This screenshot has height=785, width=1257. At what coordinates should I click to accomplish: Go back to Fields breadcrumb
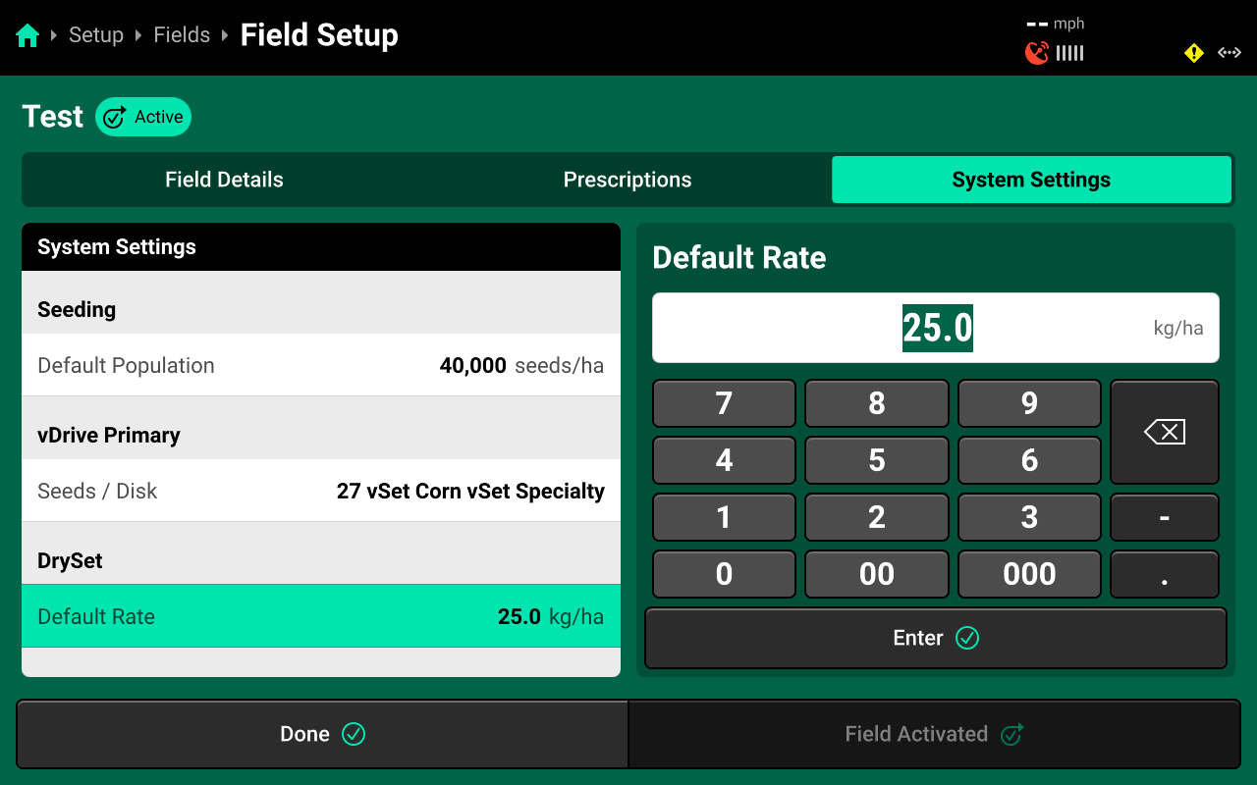click(x=182, y=35)
